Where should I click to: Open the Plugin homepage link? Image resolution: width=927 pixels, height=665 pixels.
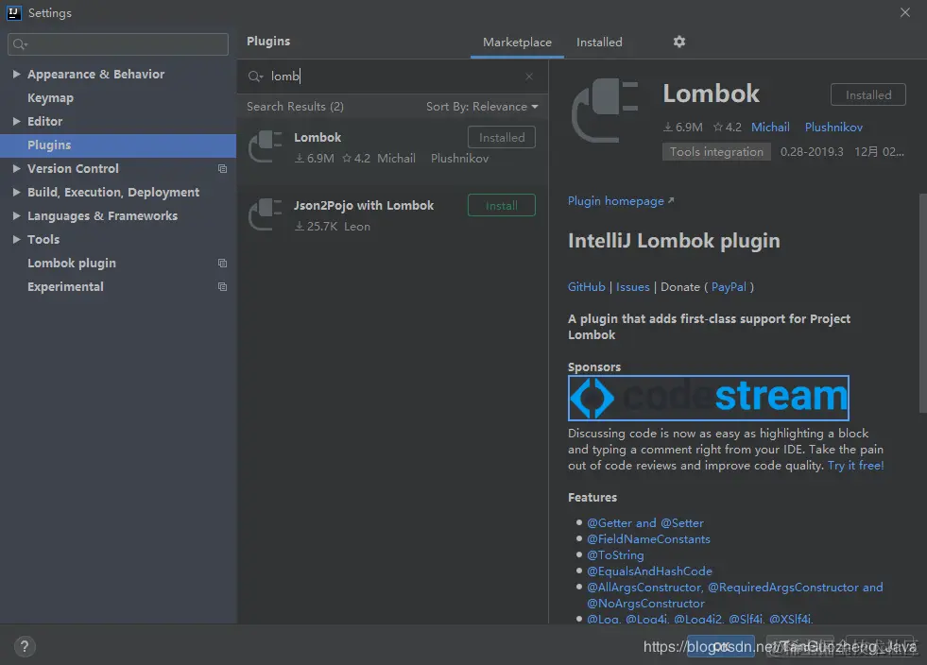(620, 201)
